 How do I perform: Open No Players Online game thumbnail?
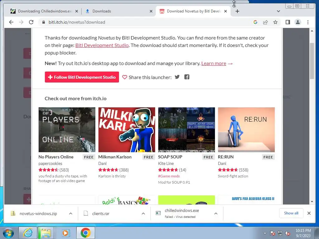tap(67, 130)
